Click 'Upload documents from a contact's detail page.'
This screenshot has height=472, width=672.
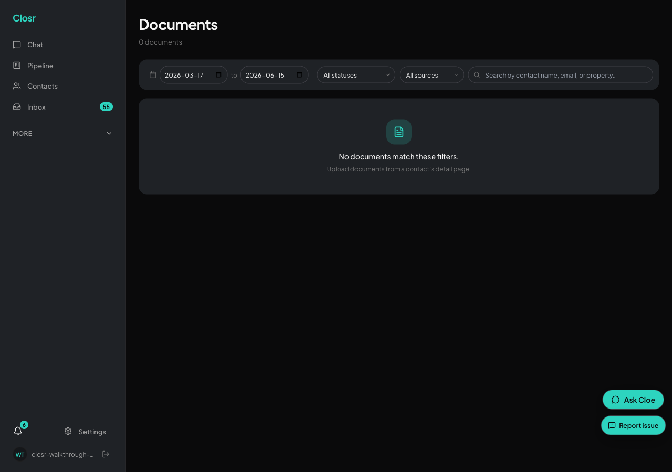tap(399, 169)
